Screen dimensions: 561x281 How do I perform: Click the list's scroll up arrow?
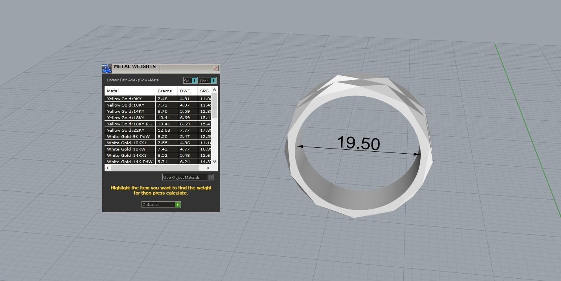coord(215,90)
